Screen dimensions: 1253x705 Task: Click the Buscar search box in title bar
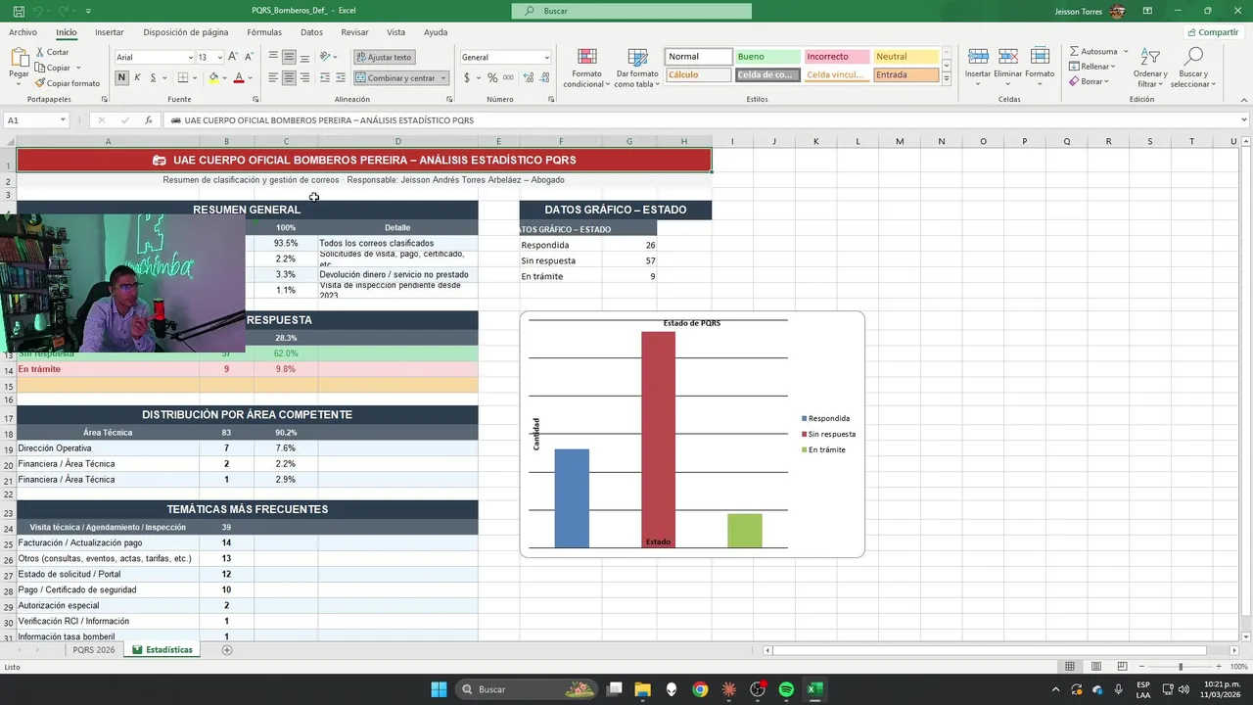632,11
